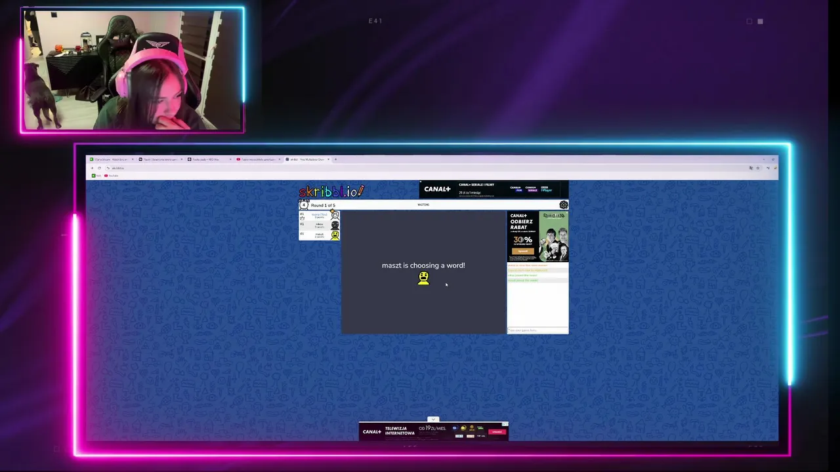Open the green bookmark in bookmarks bar

pos(97,176)
